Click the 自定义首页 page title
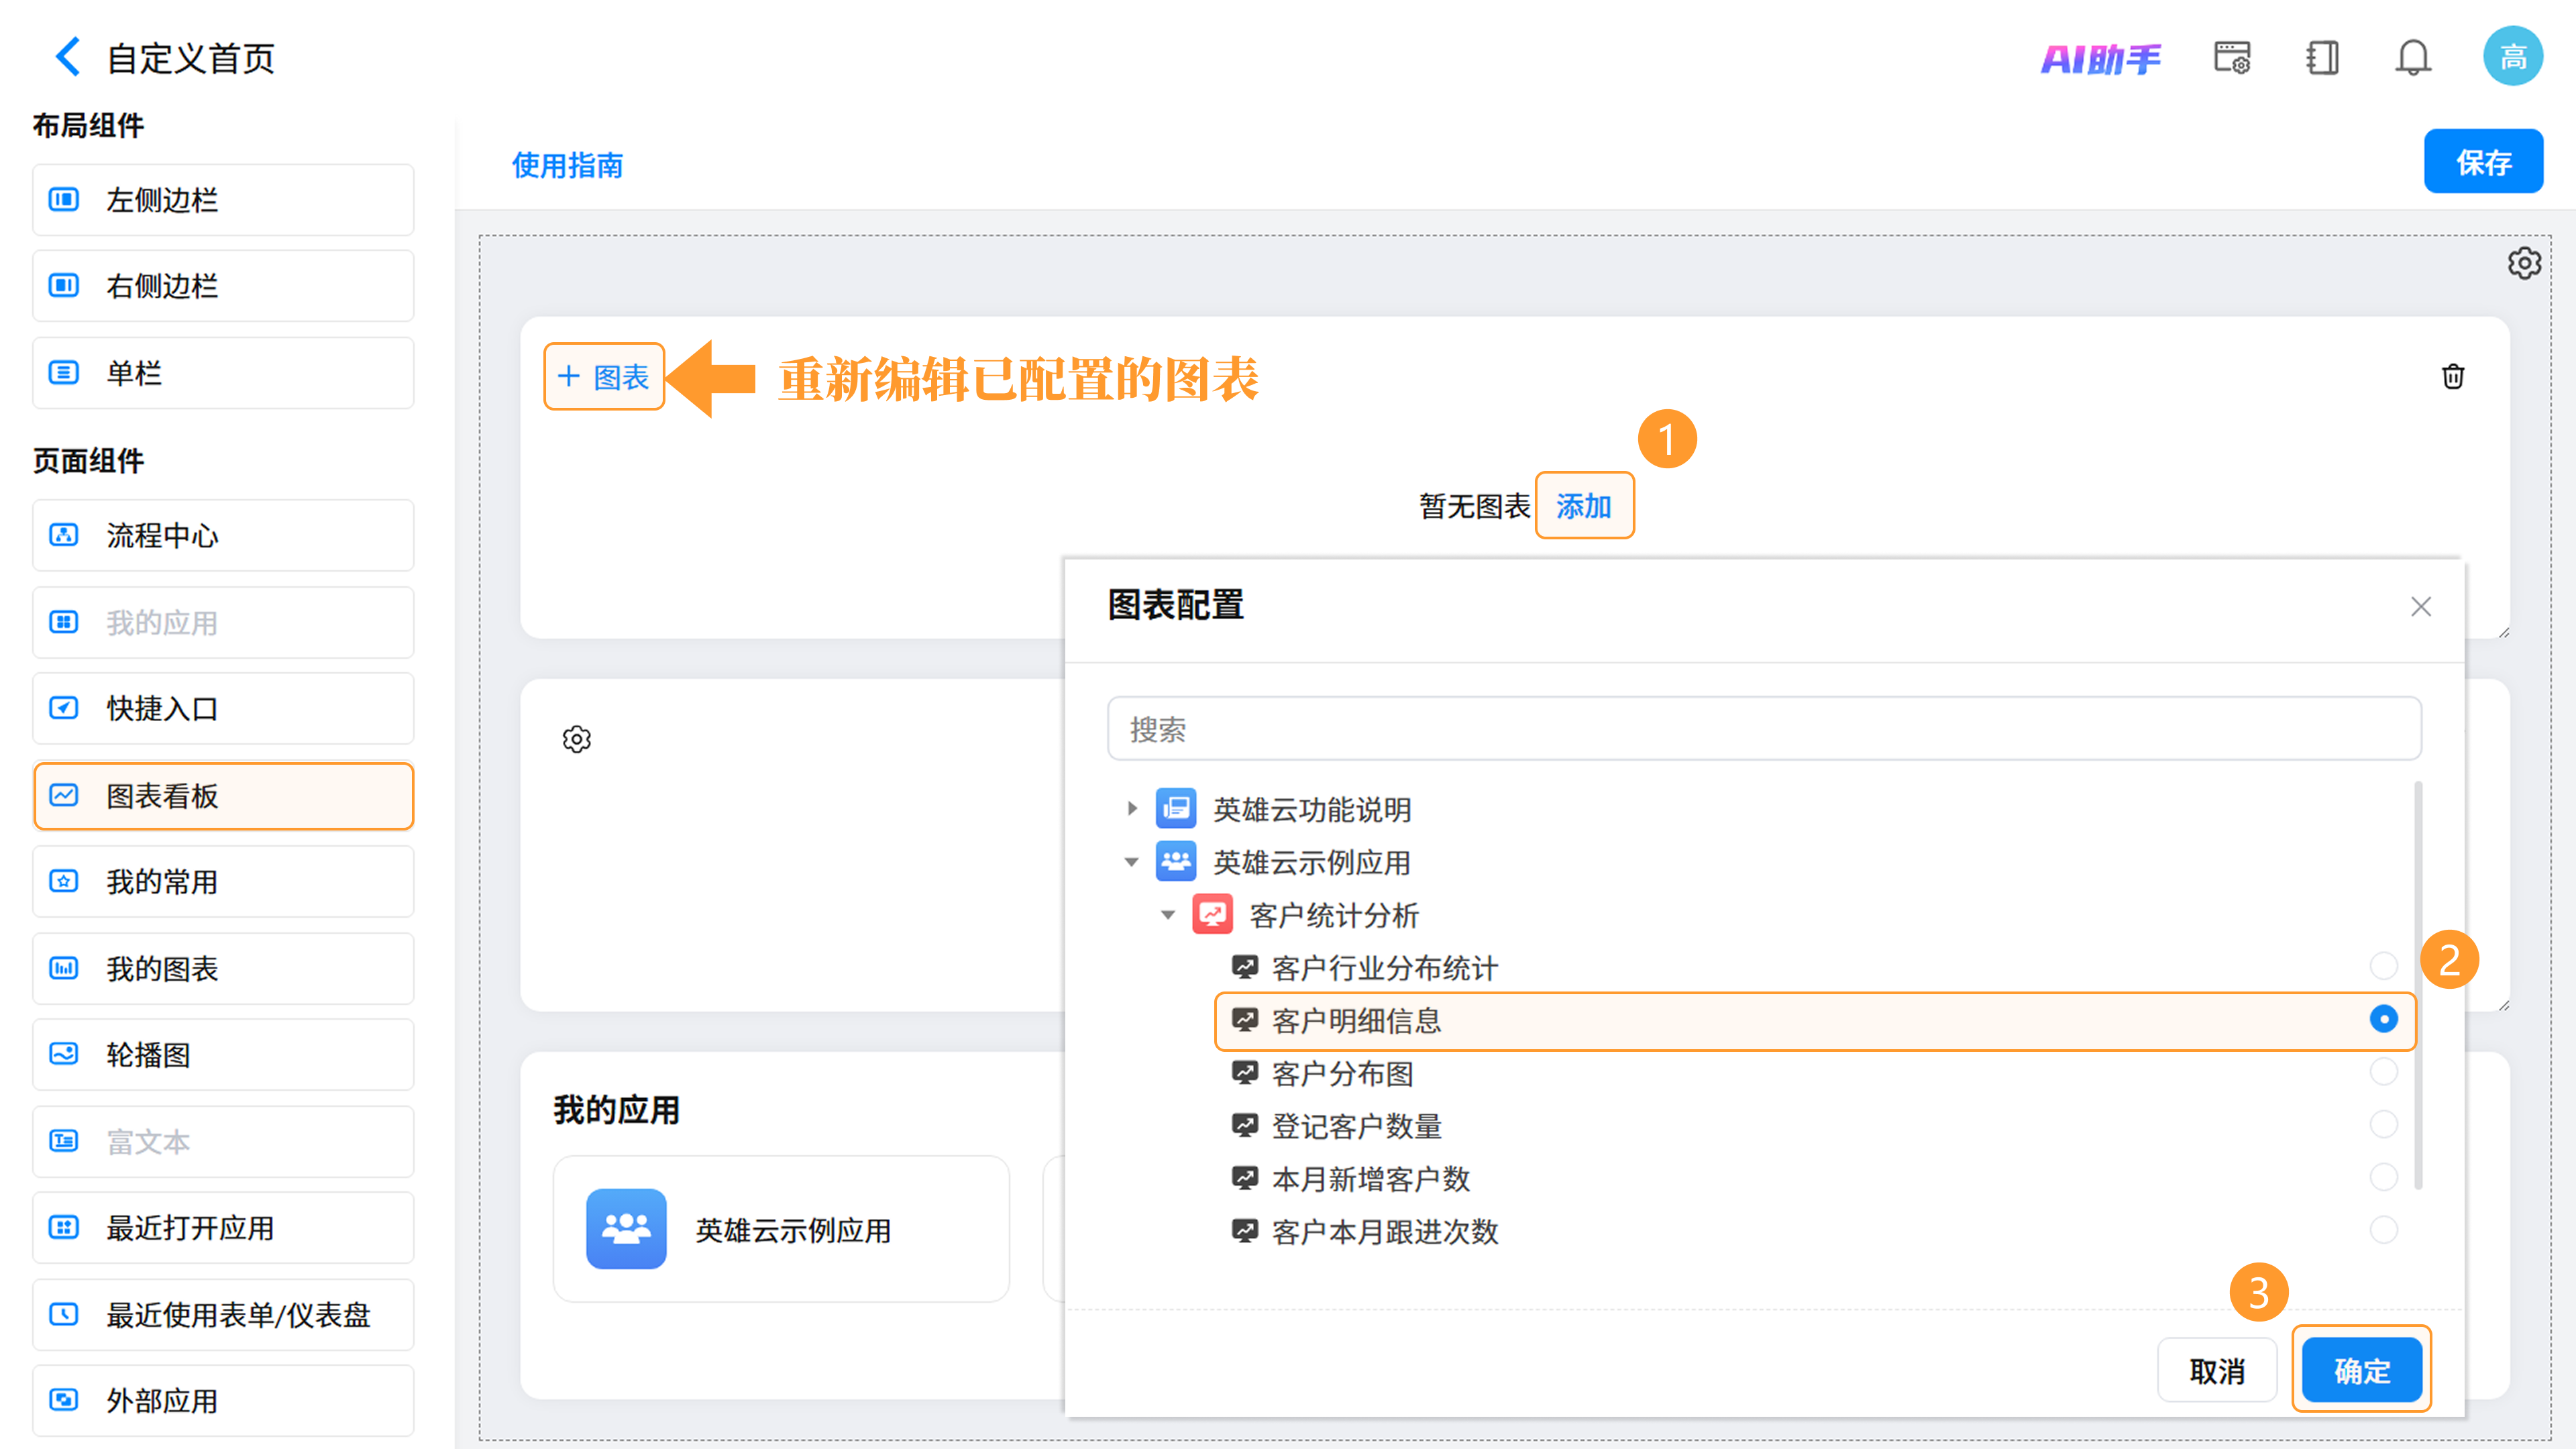 (190, 58)
